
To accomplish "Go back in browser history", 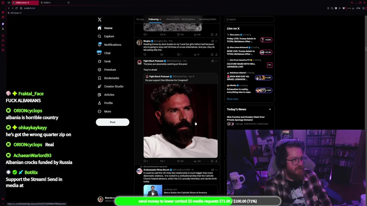I will pyautogui.click(x=9, y=8).
